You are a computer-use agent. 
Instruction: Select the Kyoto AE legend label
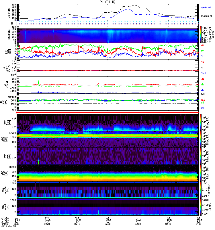click(206, 7)
